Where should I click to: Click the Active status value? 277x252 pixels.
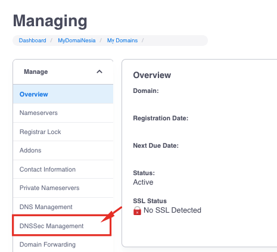(143, 182)
